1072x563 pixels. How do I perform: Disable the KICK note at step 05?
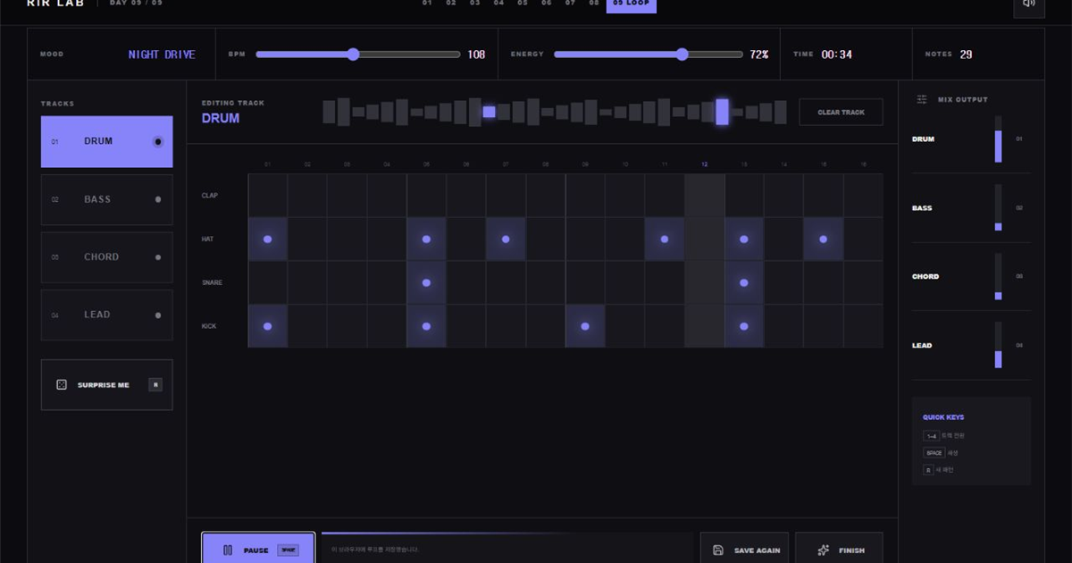point(426,326)
